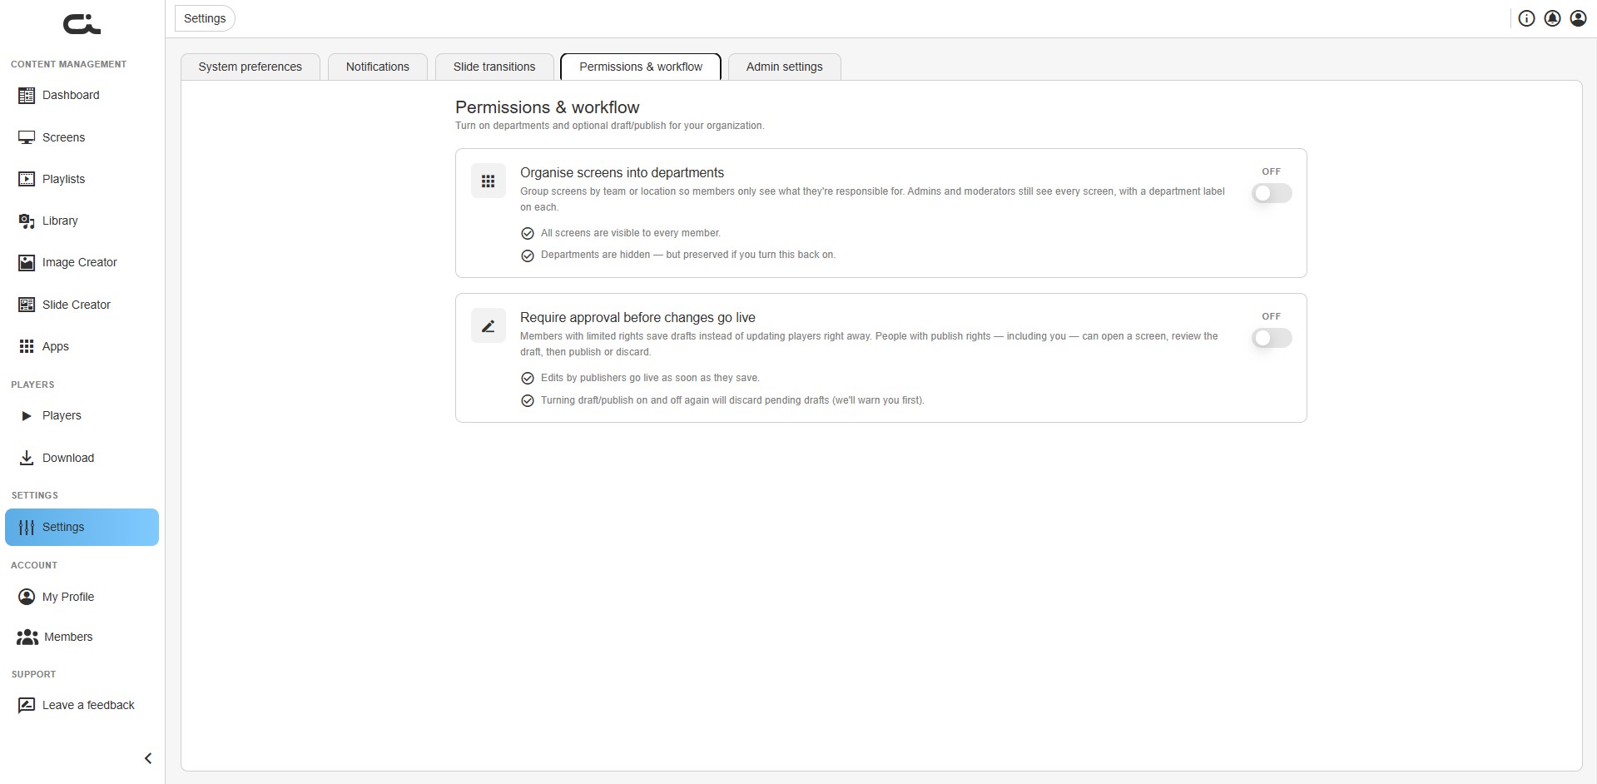Click the Download arrow icon
This screenshot has height=784, width=1597.
(x=27, y=458)
